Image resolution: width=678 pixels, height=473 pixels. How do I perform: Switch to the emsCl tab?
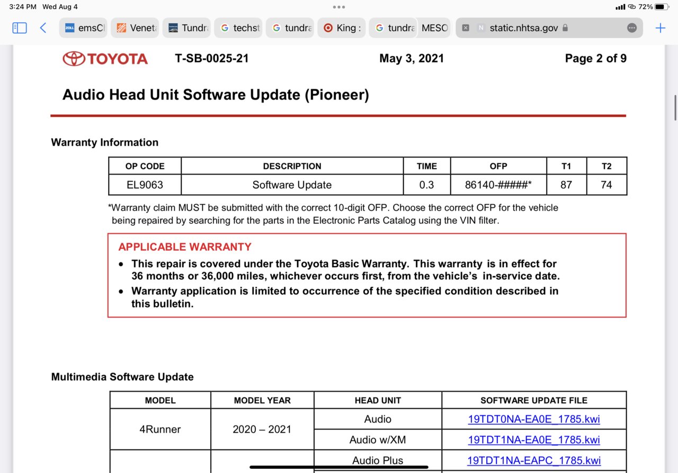click(x=83, y=28)
